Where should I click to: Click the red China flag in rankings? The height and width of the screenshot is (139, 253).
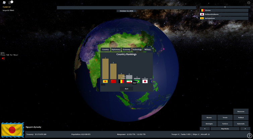click(x=113, y=82)
